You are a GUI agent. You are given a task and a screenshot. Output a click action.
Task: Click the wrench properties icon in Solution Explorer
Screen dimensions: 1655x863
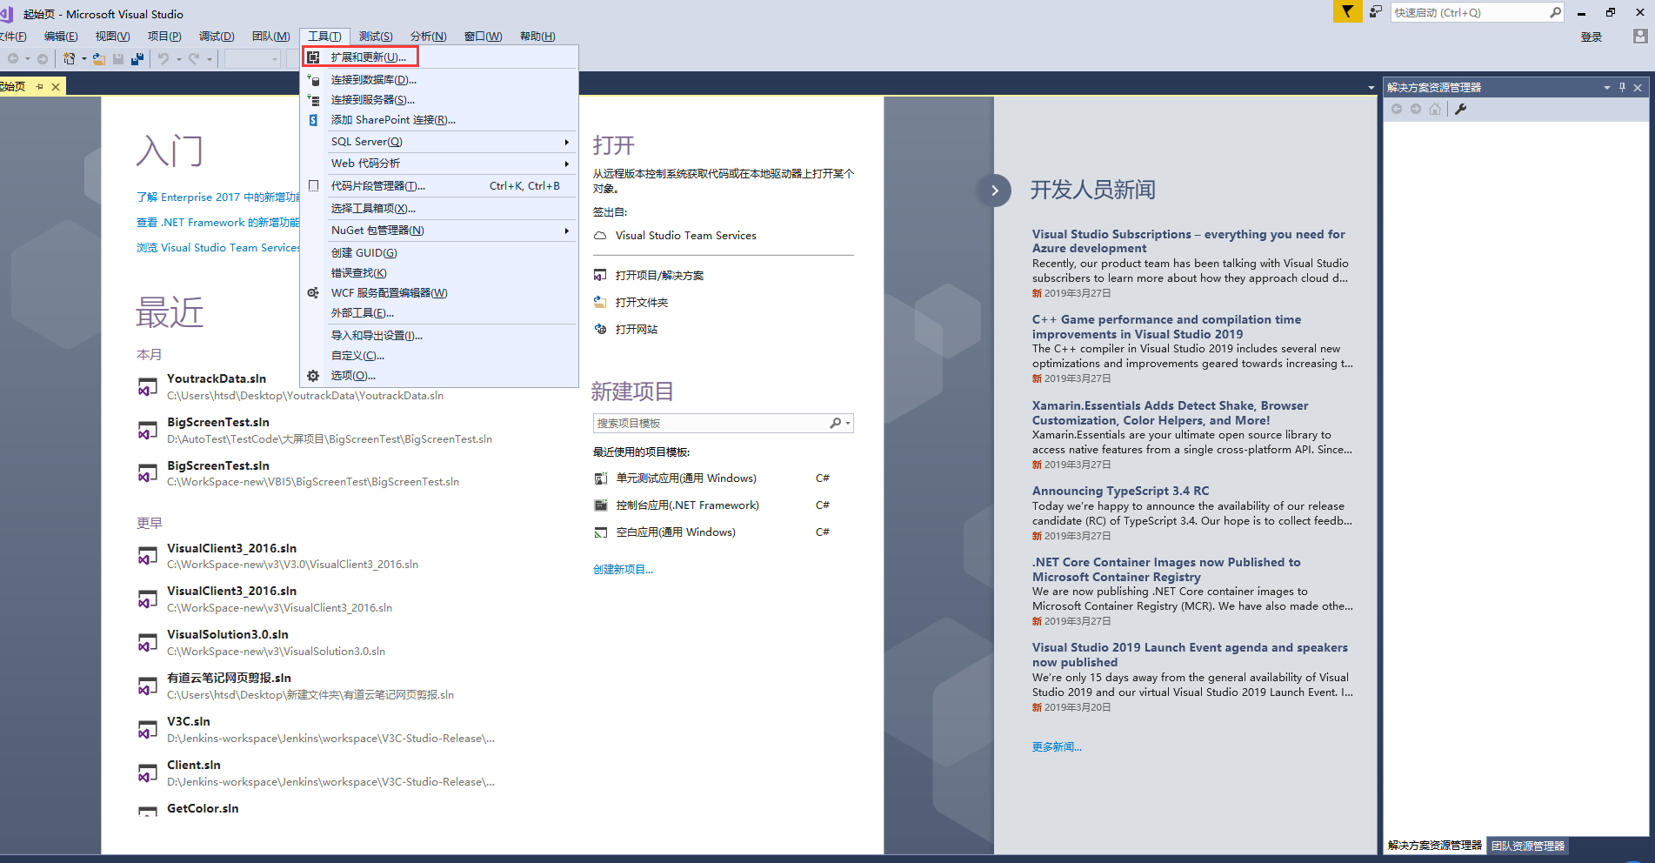pyautogui.click(x=1461, y=109)
